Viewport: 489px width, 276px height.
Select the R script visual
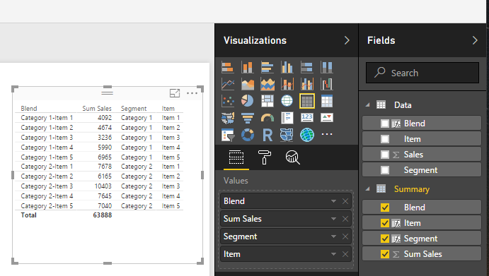(267, 135)
